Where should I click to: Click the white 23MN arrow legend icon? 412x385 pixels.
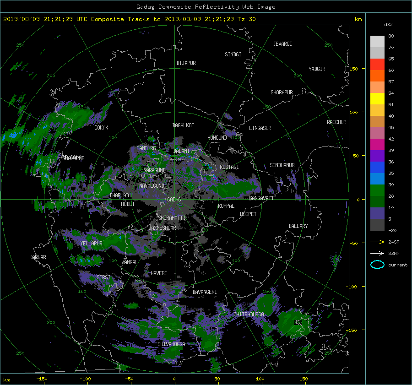(x=377, y=253)
